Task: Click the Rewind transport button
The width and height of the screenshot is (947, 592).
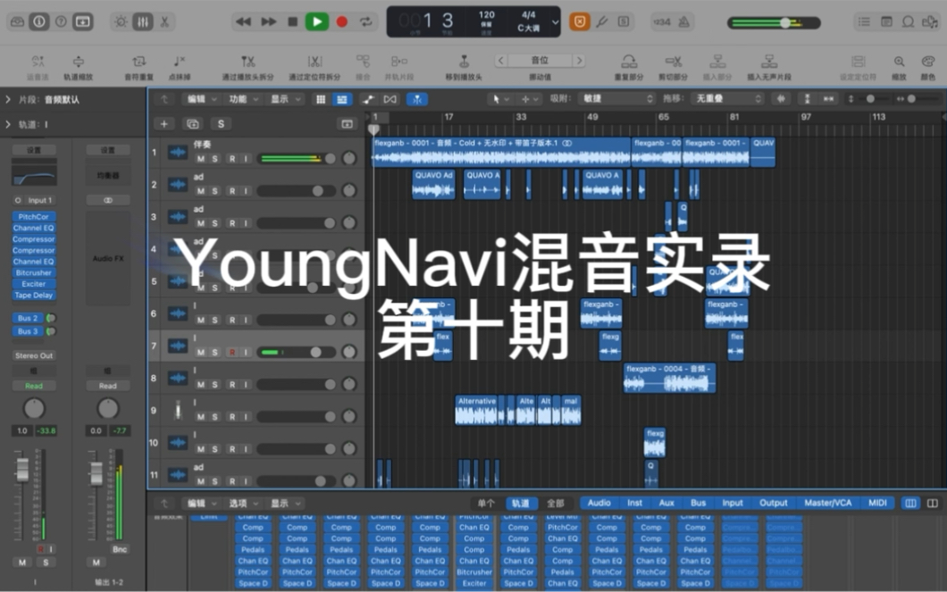Action: (x=243, y=21)
